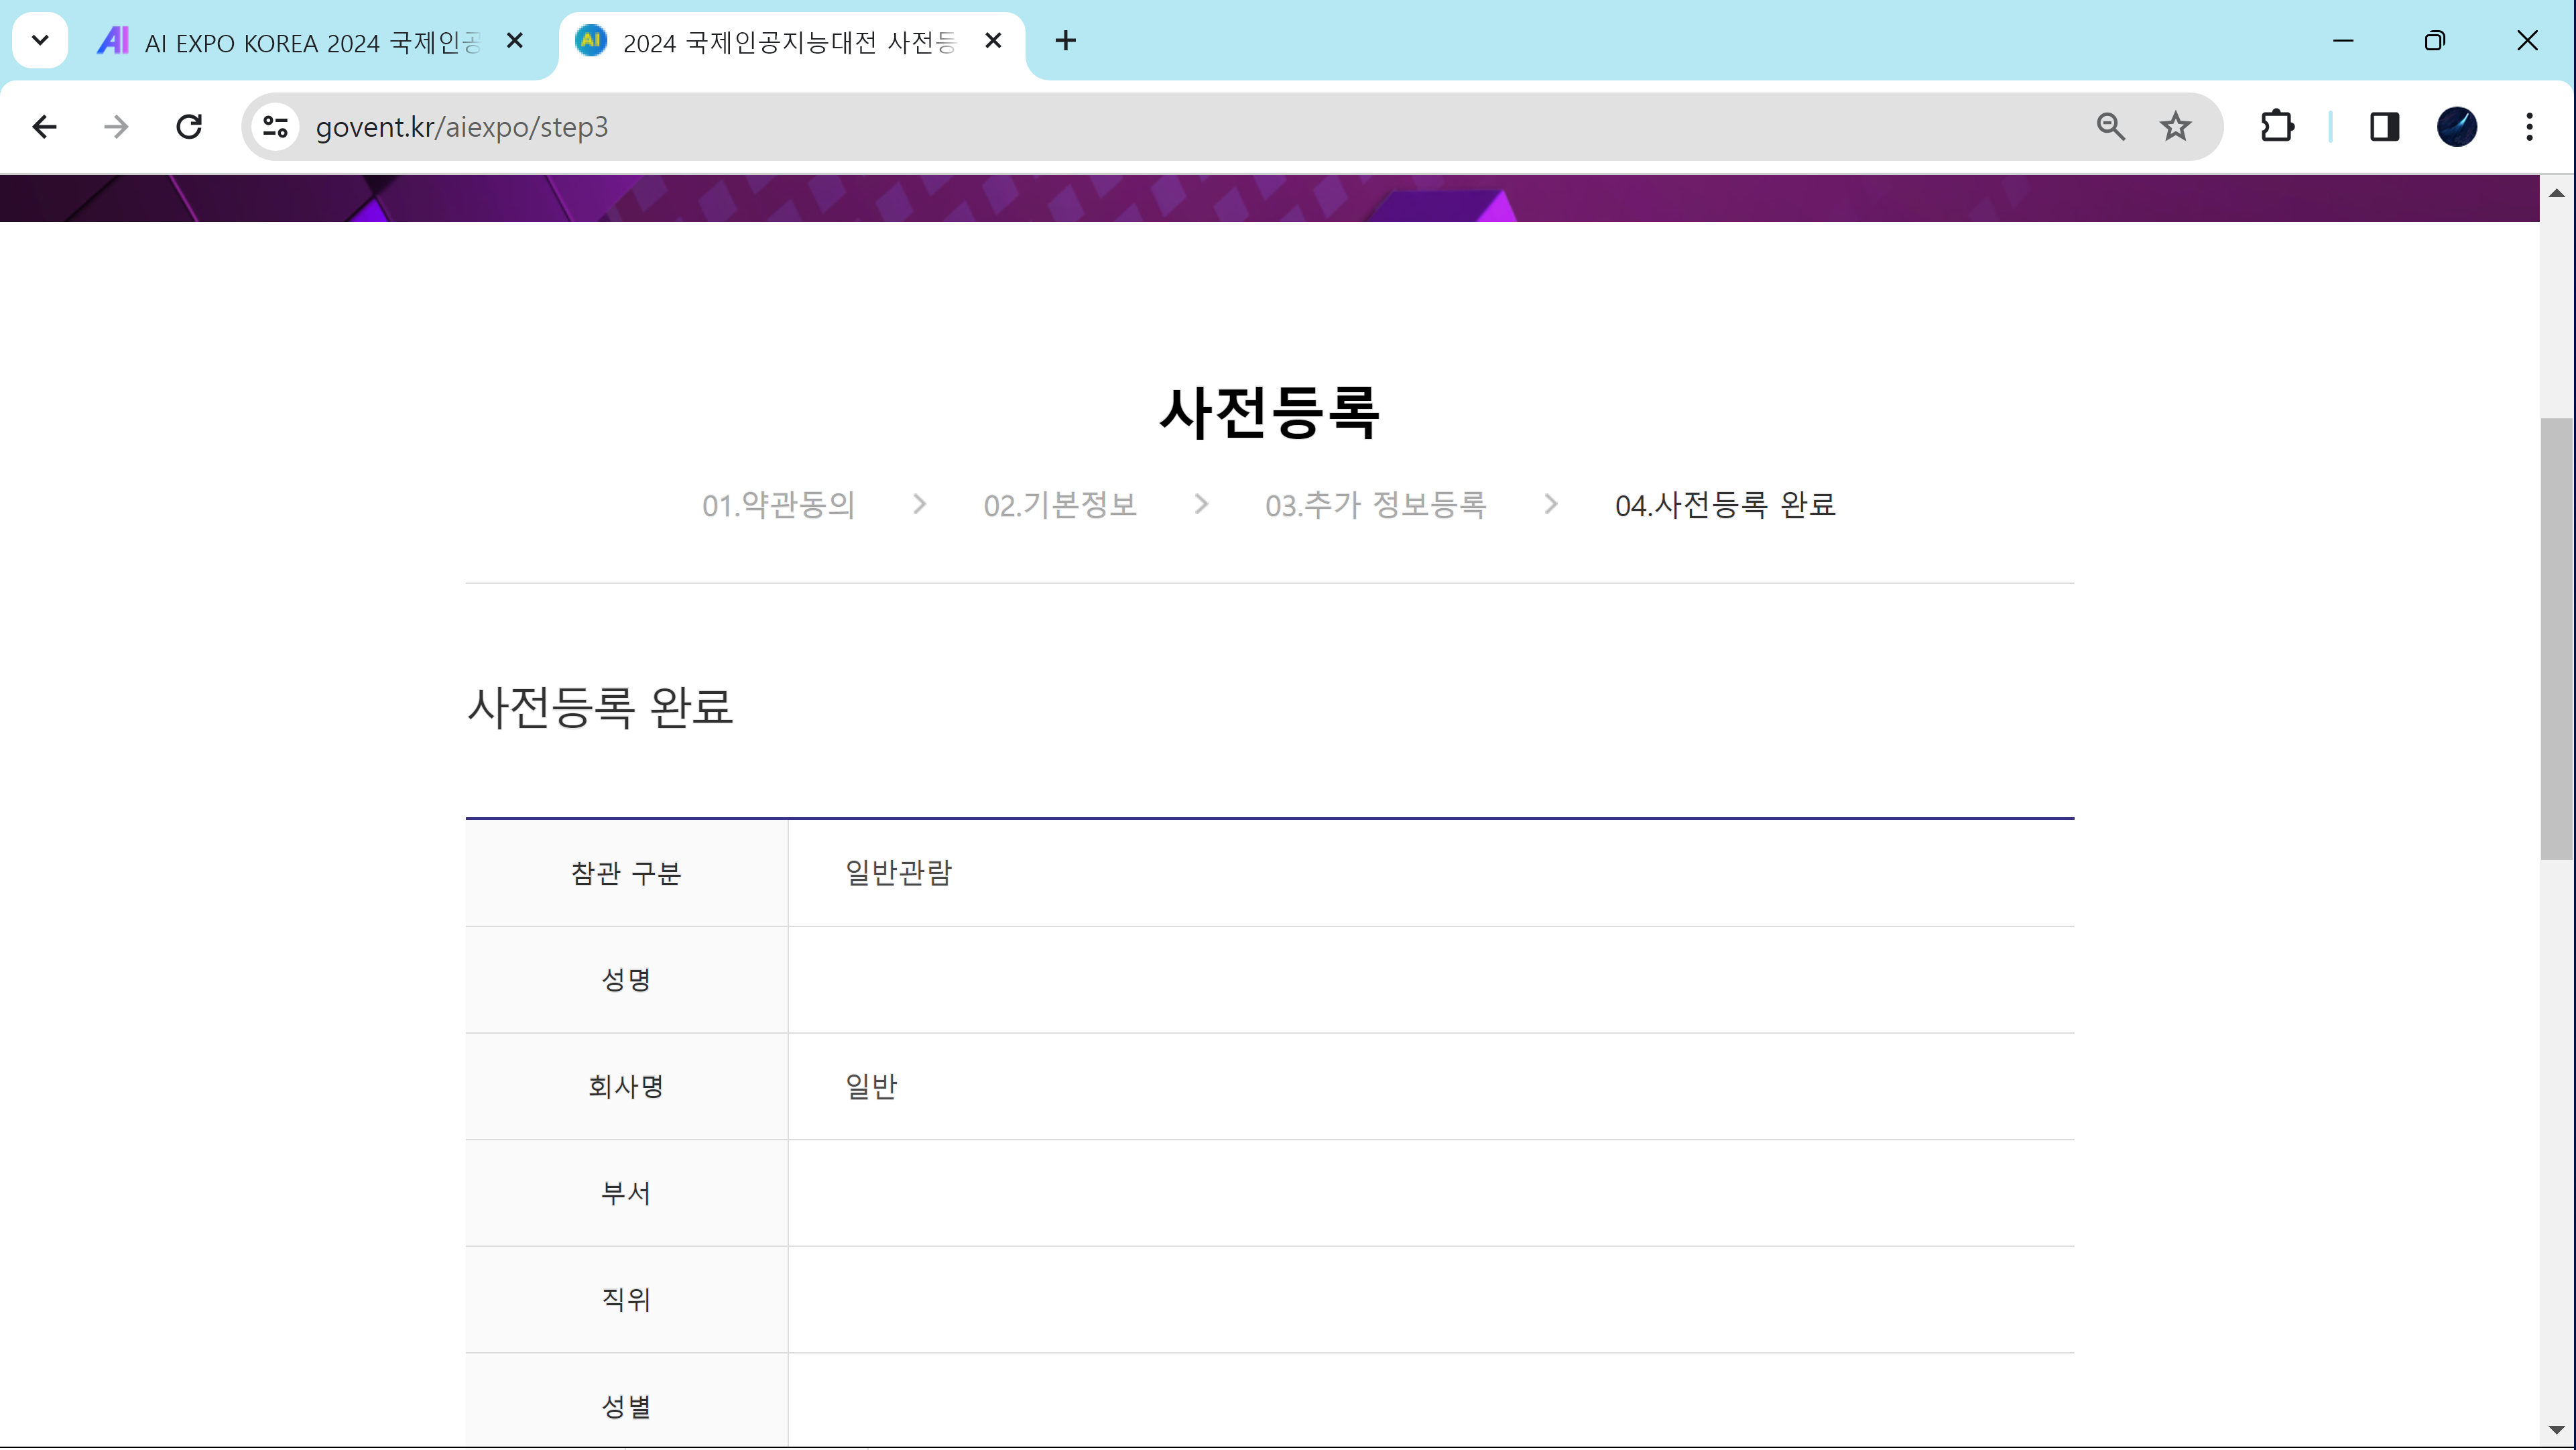This screenshot has height=1450, width=2576.
Task: Click the 02.기본정보 step label
Action: 1060,505
